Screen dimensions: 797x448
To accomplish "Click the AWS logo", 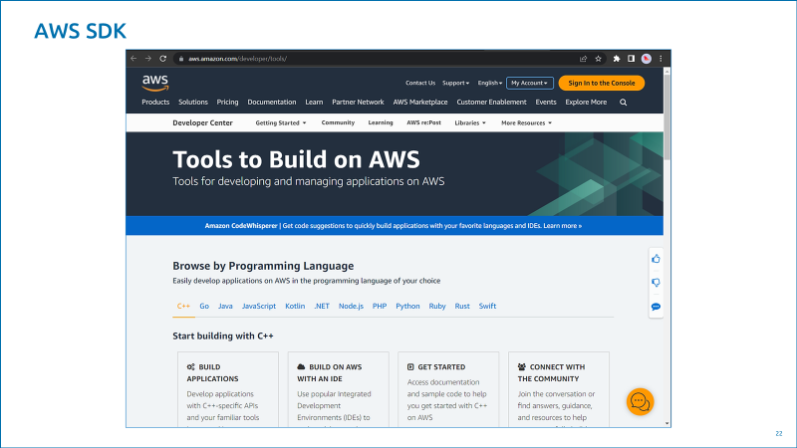I will pyautogui.click(x=155, y=83).
